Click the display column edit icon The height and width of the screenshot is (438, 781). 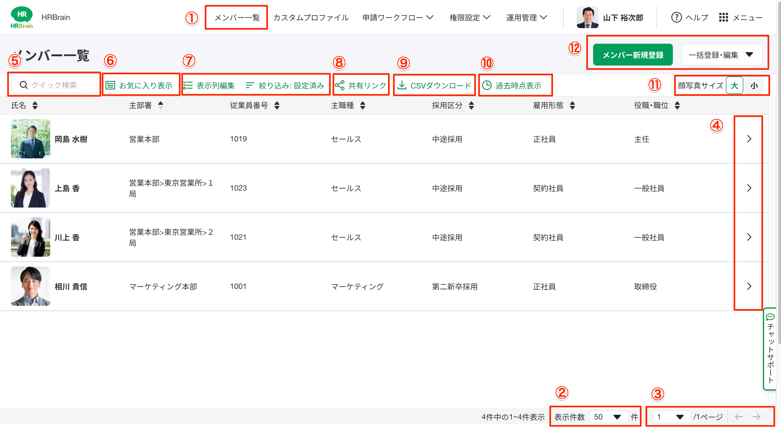188,85
